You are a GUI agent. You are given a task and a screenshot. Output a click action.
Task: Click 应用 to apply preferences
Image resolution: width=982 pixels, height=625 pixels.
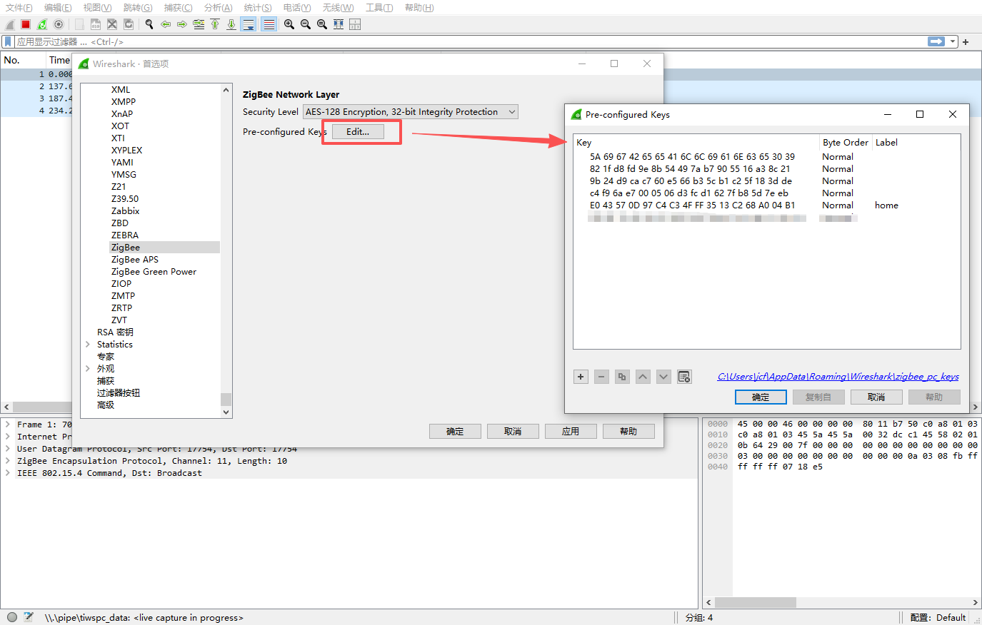571,432
